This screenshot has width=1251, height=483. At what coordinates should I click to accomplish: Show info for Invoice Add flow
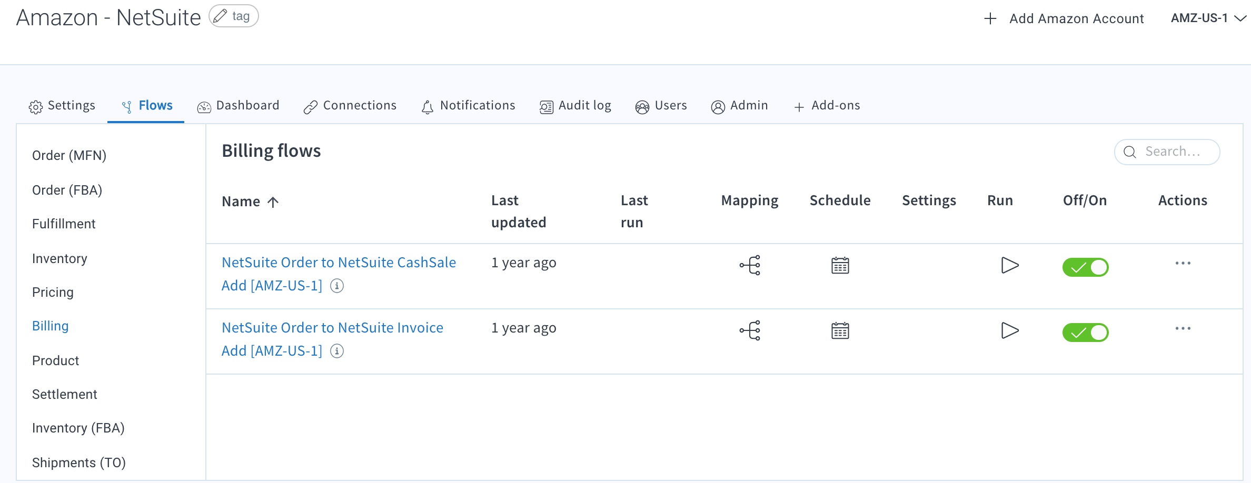coord(337,351)
